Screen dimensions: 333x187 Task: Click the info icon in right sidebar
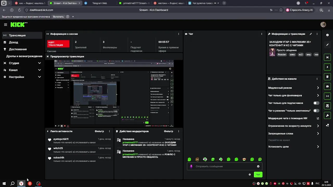tap(328, 35)
